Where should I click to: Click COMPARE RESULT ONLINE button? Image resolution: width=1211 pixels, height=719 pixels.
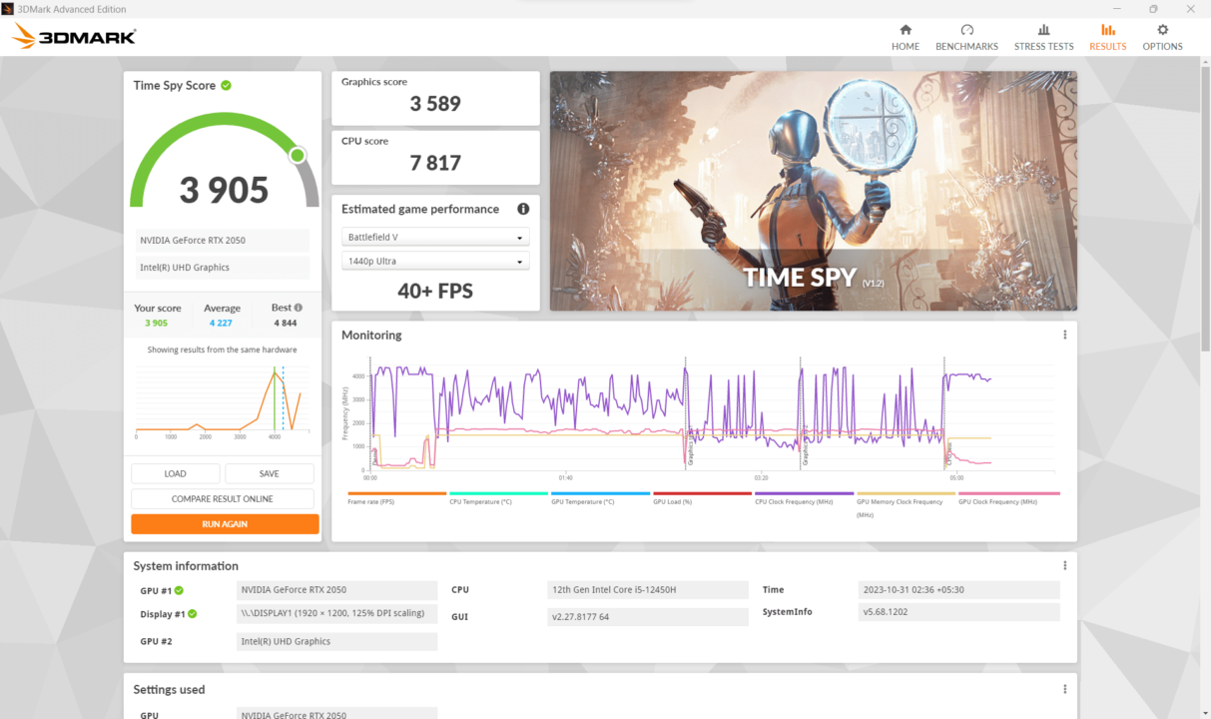pyautogui.click(x=223, y=499)
